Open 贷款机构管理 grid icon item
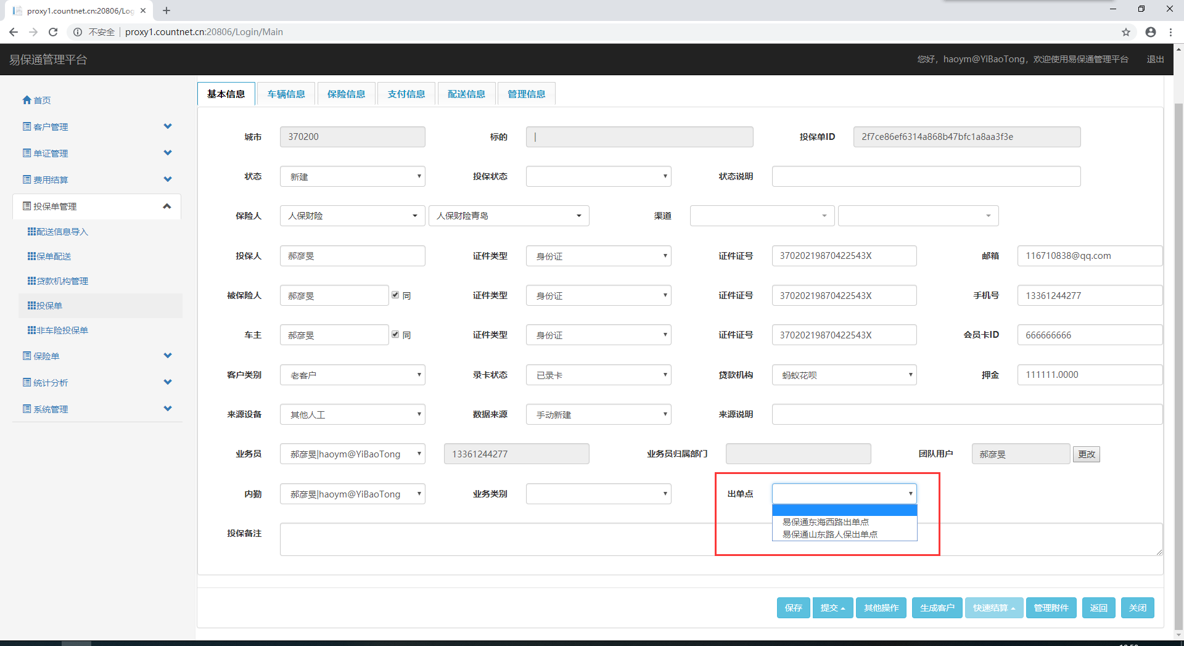 57,281
